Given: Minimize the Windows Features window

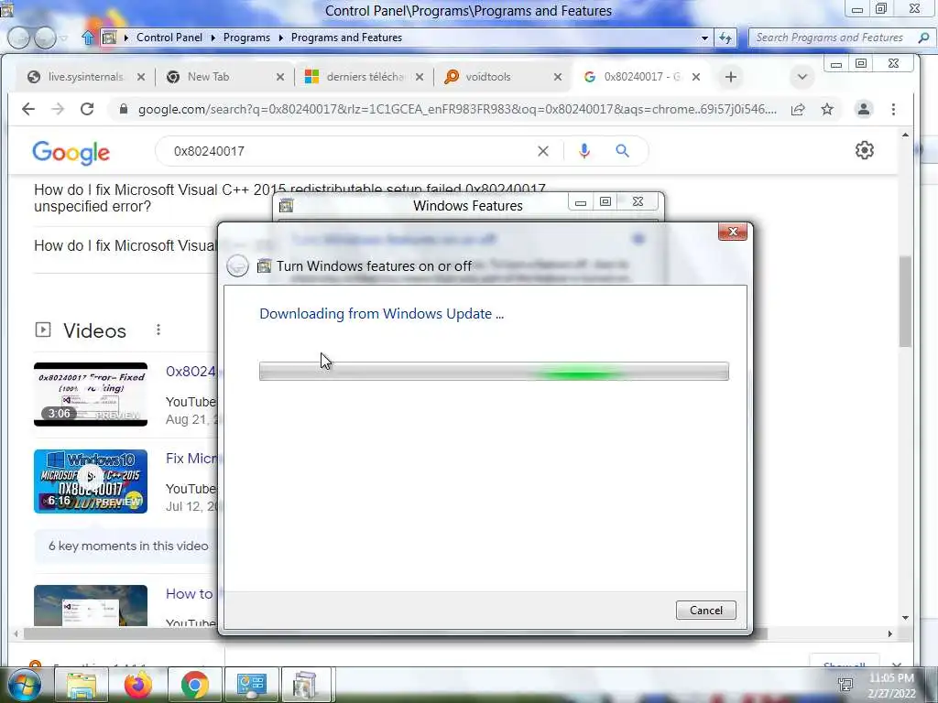Looking at the screenshot, I should tap(580, 202).
